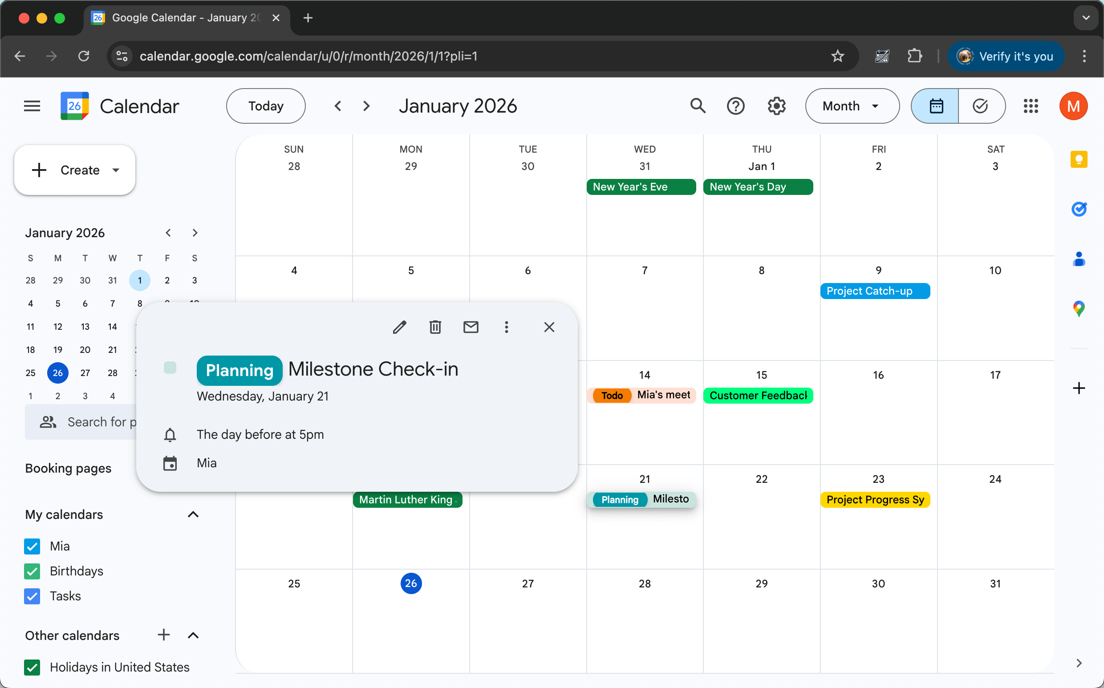This screenshot has width=1104, height=688.
Task: Click the Verify it's you button
Action: (x=1006, y=56)
